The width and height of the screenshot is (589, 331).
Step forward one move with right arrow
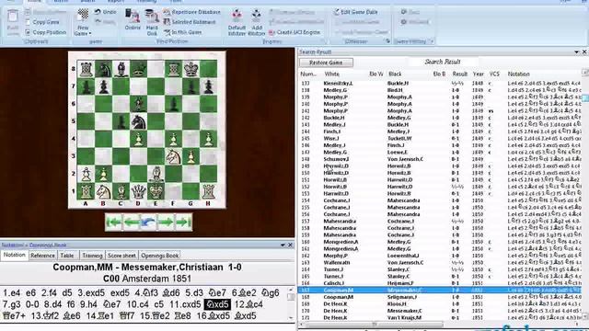[x=166, y=223]
